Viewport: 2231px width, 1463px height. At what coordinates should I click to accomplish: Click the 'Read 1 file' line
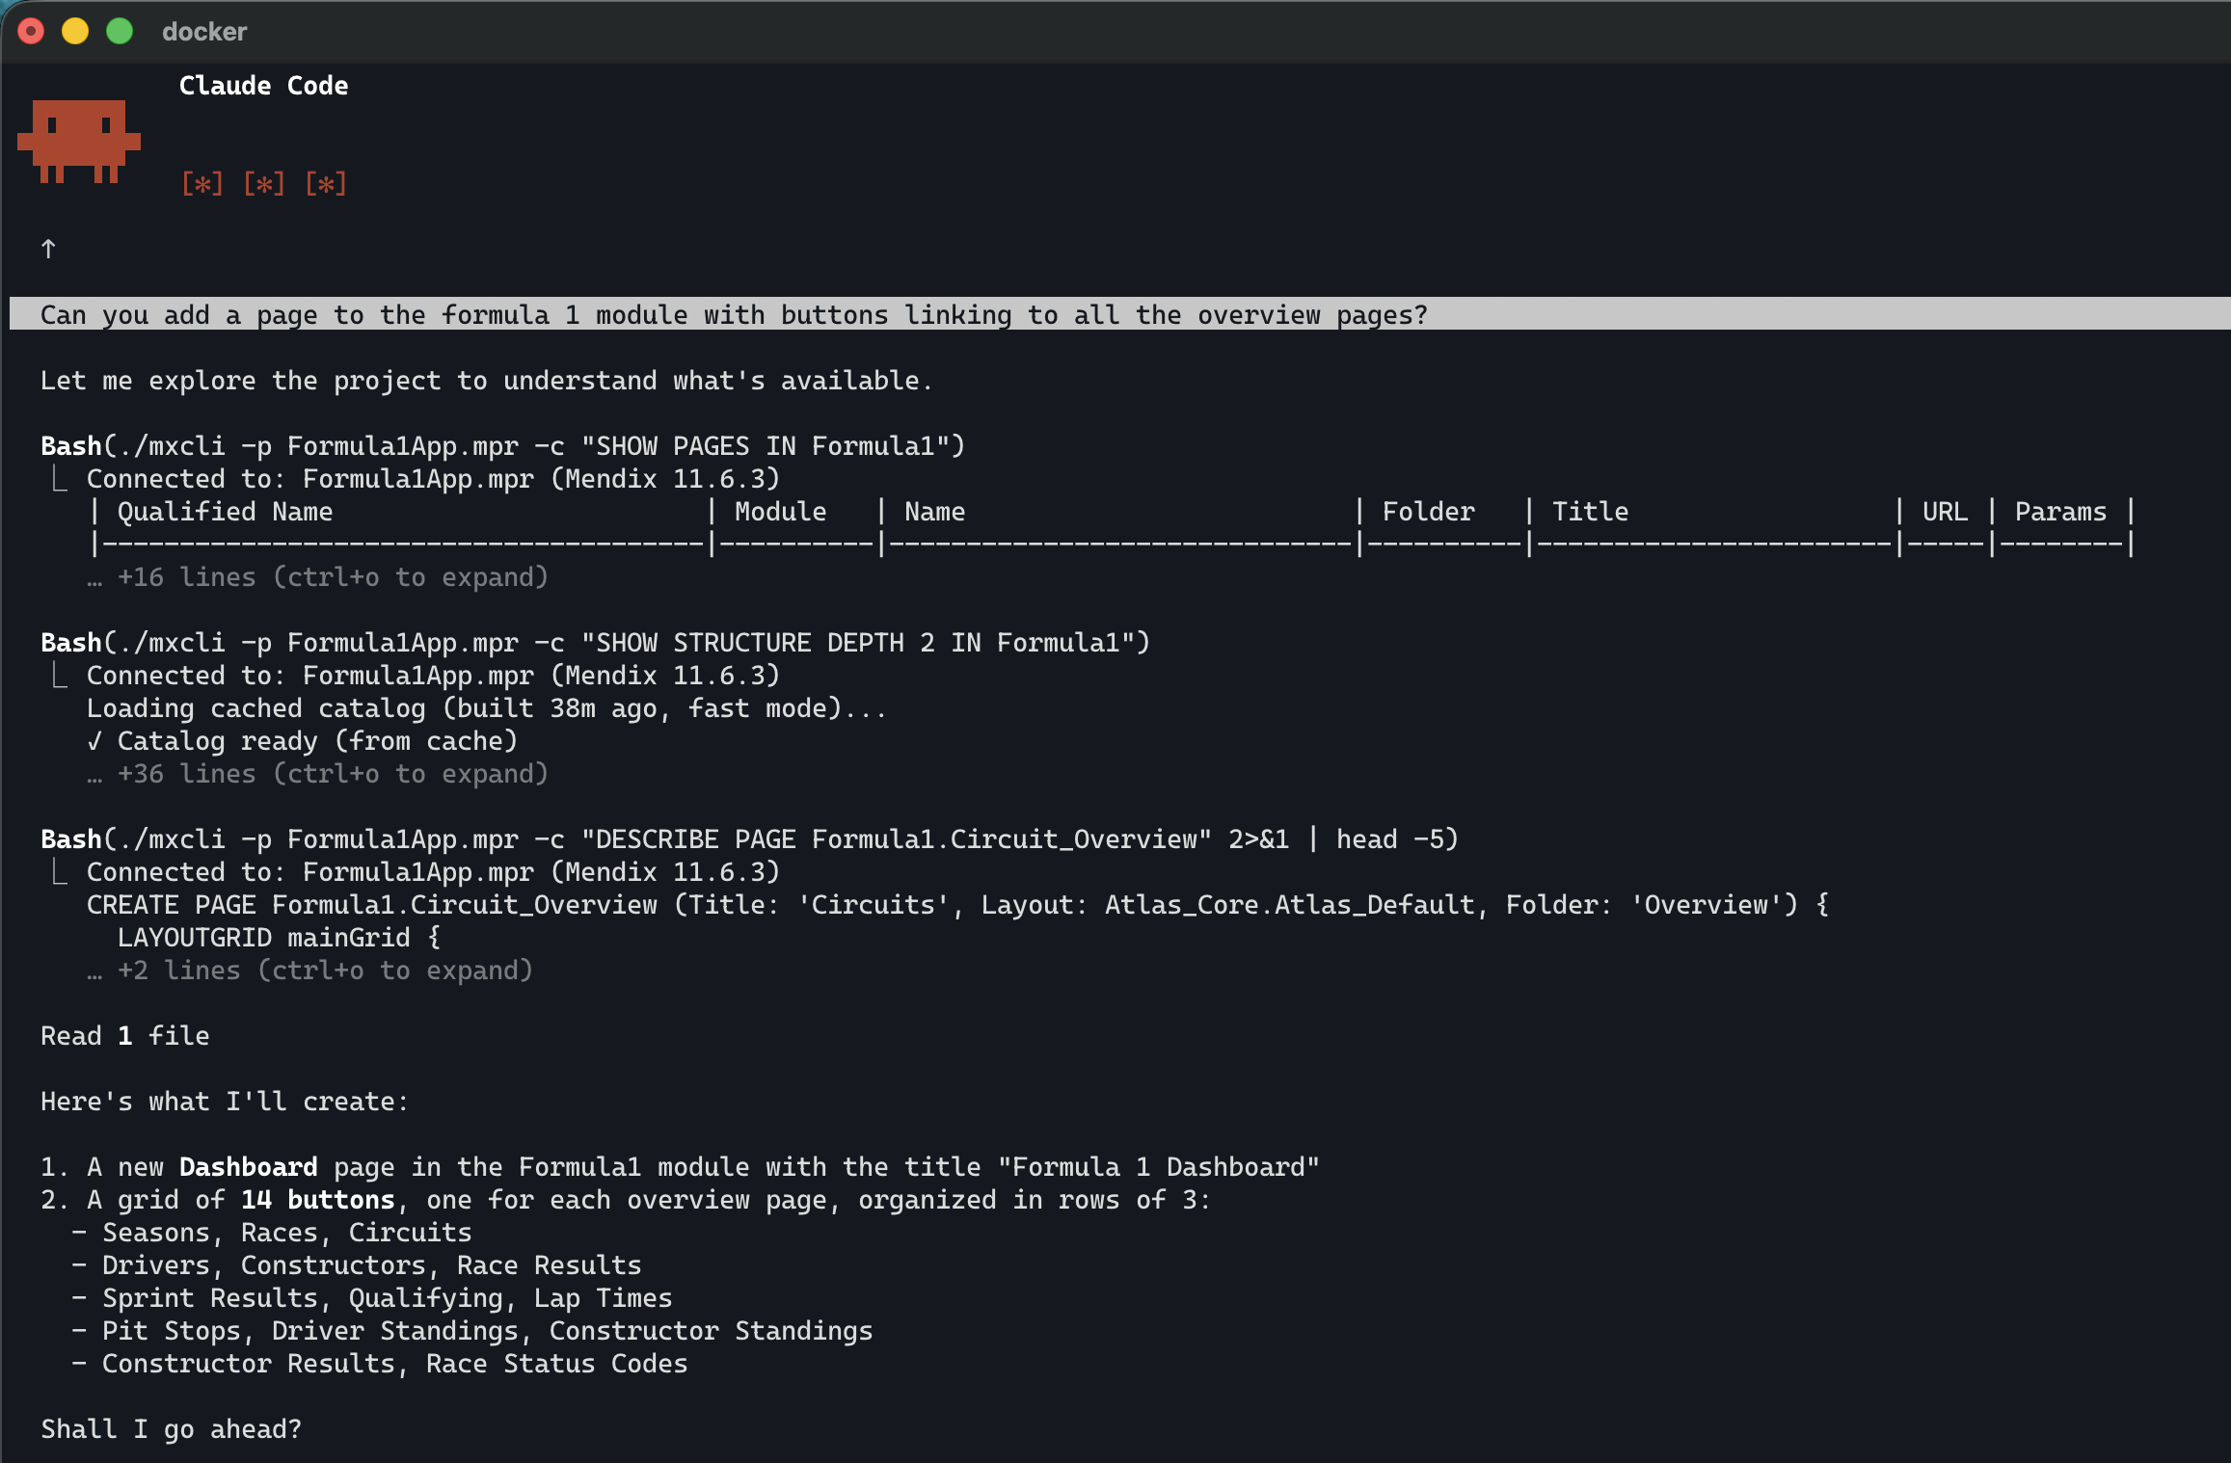pos(125,1036)
